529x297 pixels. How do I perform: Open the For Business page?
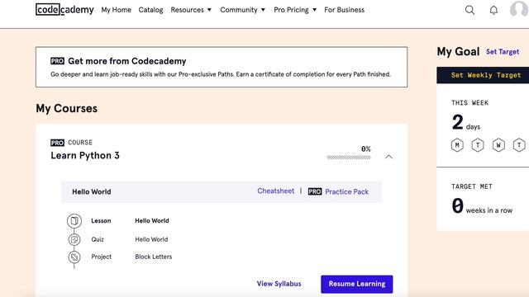[x=345, y=10]
